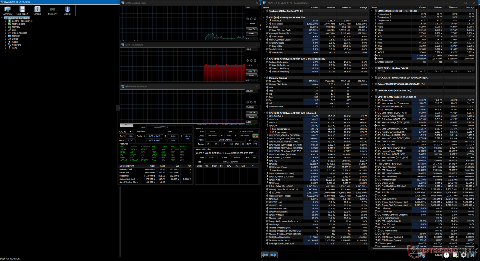Image resolution: width=480 pixels, height=261 pixels.
Task: Collapse the Memory Timings sensor group
Action: 264,78
